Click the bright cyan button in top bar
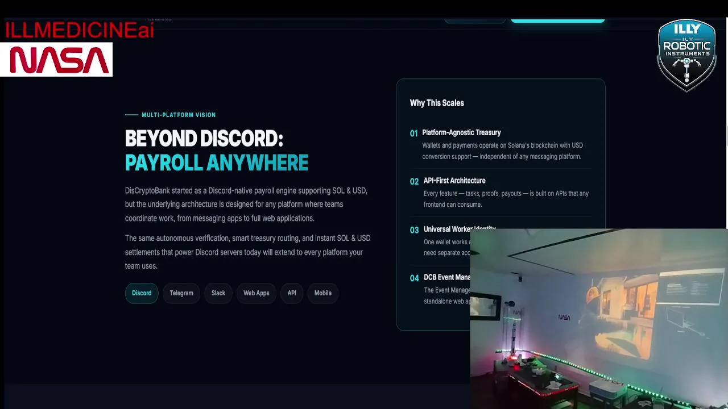 pos(557,20)
